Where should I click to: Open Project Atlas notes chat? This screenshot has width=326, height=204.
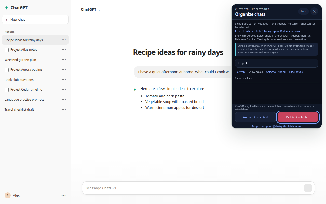click(x=24, y=50)
